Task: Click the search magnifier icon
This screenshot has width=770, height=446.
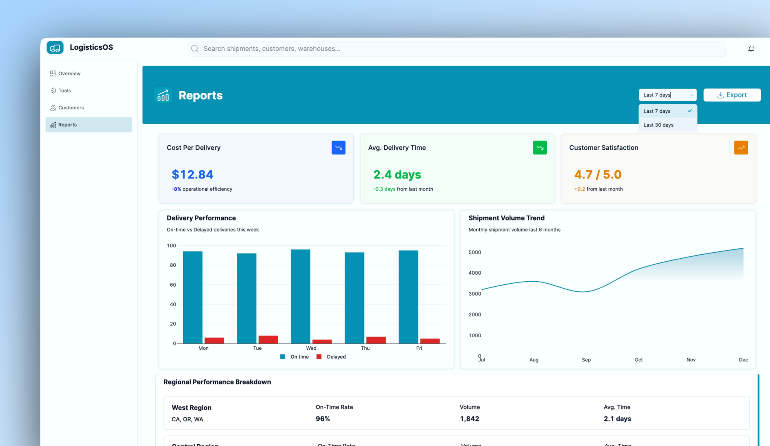Action: click(x=195, y=49)
